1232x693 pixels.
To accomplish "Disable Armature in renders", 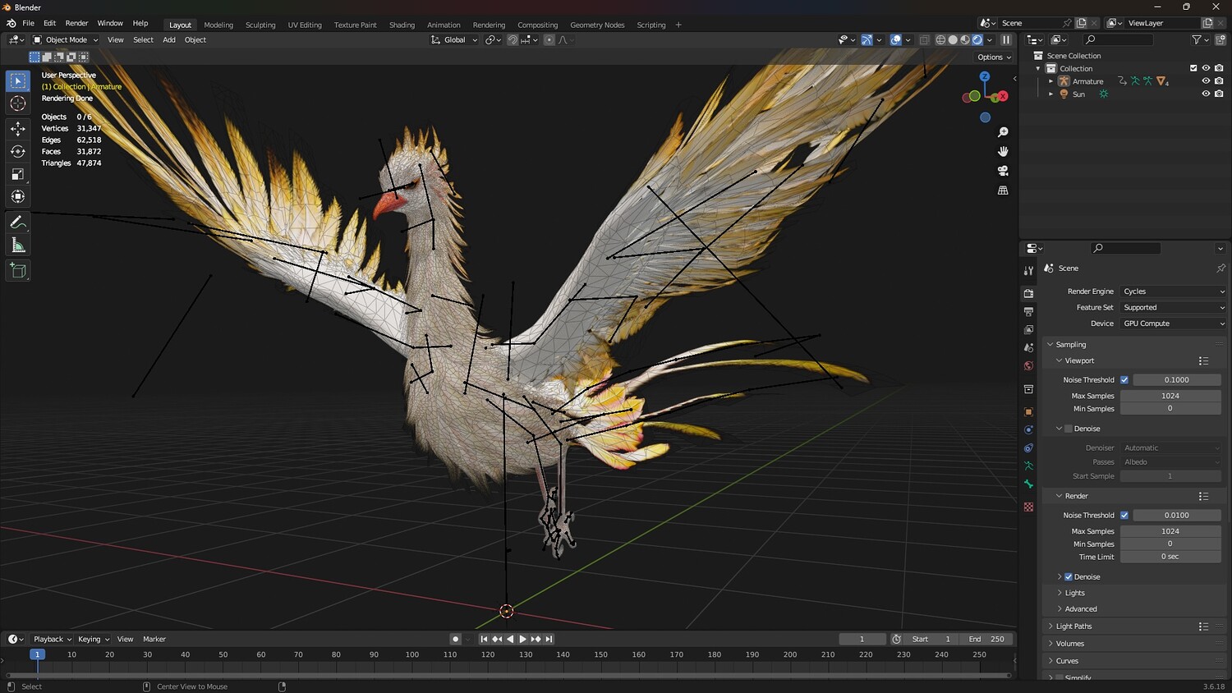I will [1219, 81].
